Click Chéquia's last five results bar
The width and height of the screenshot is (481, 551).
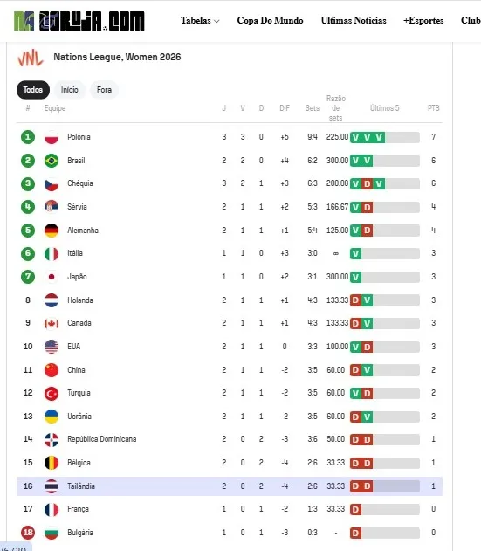click(385, 183)
